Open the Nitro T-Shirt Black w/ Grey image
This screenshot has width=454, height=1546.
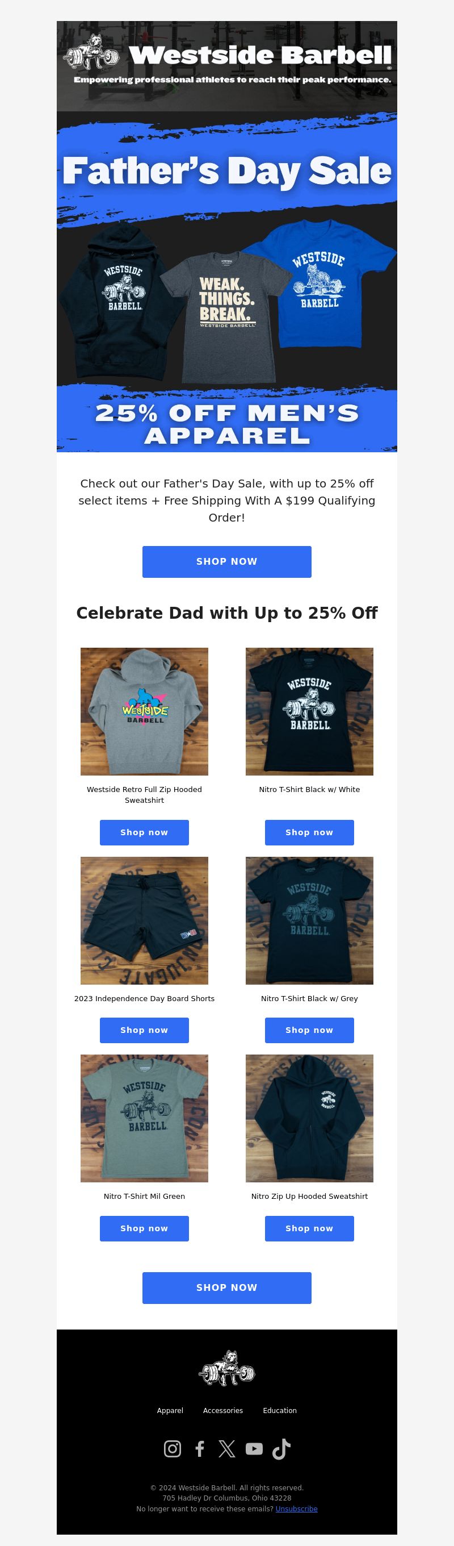point(309,920)
